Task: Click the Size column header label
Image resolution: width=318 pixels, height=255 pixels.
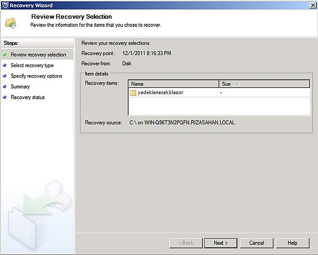Action: [226, 84]
